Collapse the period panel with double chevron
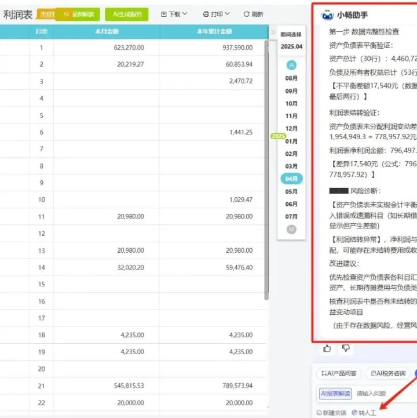Image resolution: width=417 pixels, height=418 pixels. click(273, 32)
